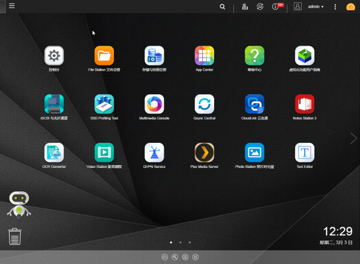
Task: Switch to the third desktop page dot
Action: [190, 242]
